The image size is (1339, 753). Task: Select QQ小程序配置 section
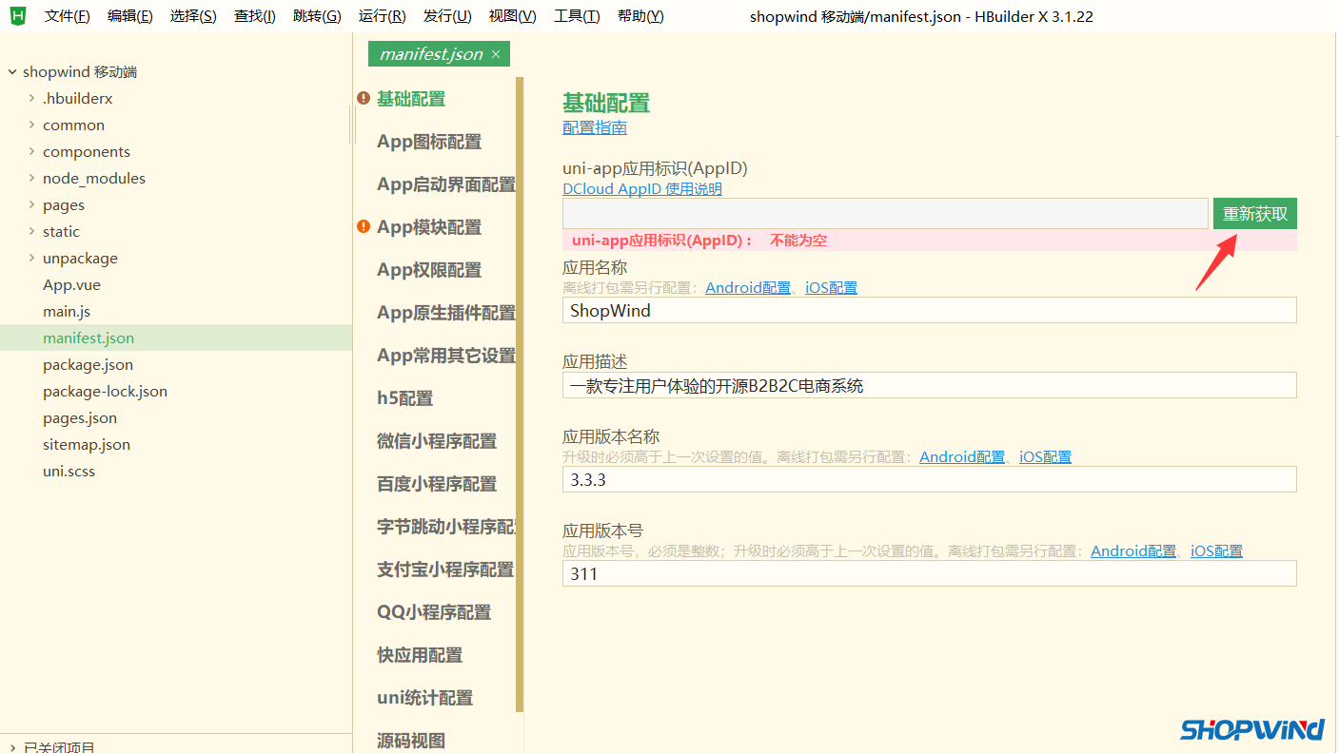(x=434, y=612)
